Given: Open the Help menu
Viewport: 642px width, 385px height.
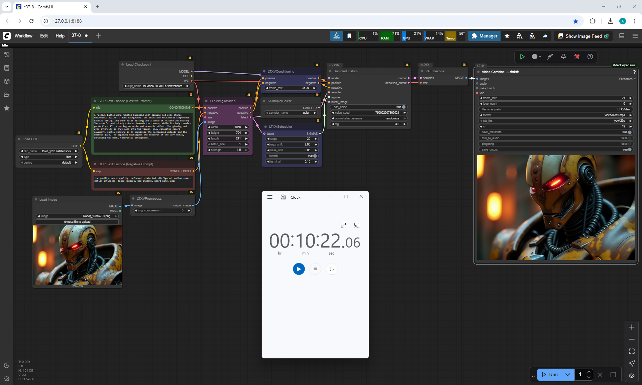Looking at the screenshot, I should pyautogui.click(x=60, y=36).
